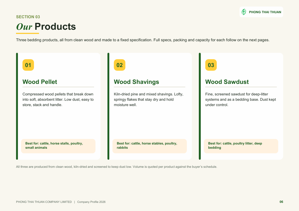Click the yellow 01 number badge

click(28, 65)
